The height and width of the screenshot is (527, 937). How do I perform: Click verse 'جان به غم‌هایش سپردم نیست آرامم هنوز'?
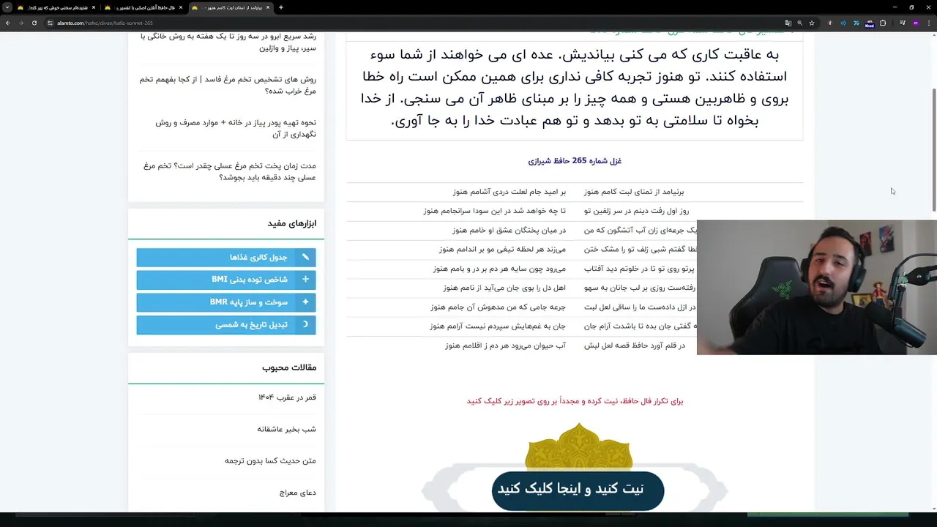[x=498, y=326]
